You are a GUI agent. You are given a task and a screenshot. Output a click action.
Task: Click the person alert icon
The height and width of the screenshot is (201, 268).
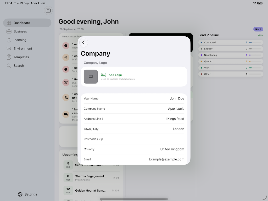click(x=66, y=97)
